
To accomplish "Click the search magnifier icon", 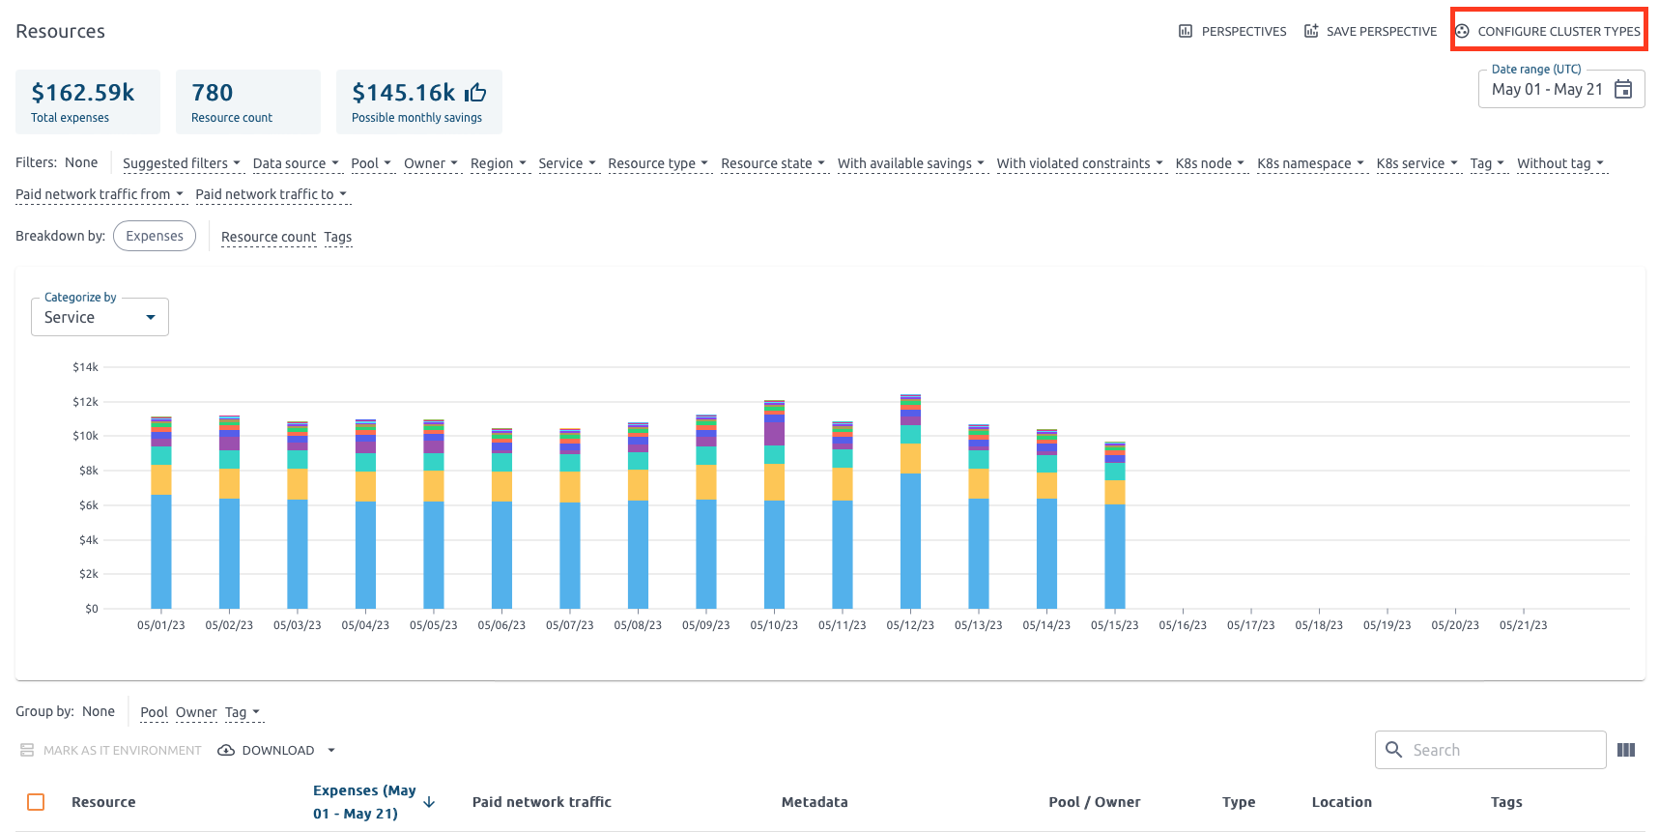I will click(1393, 750).
